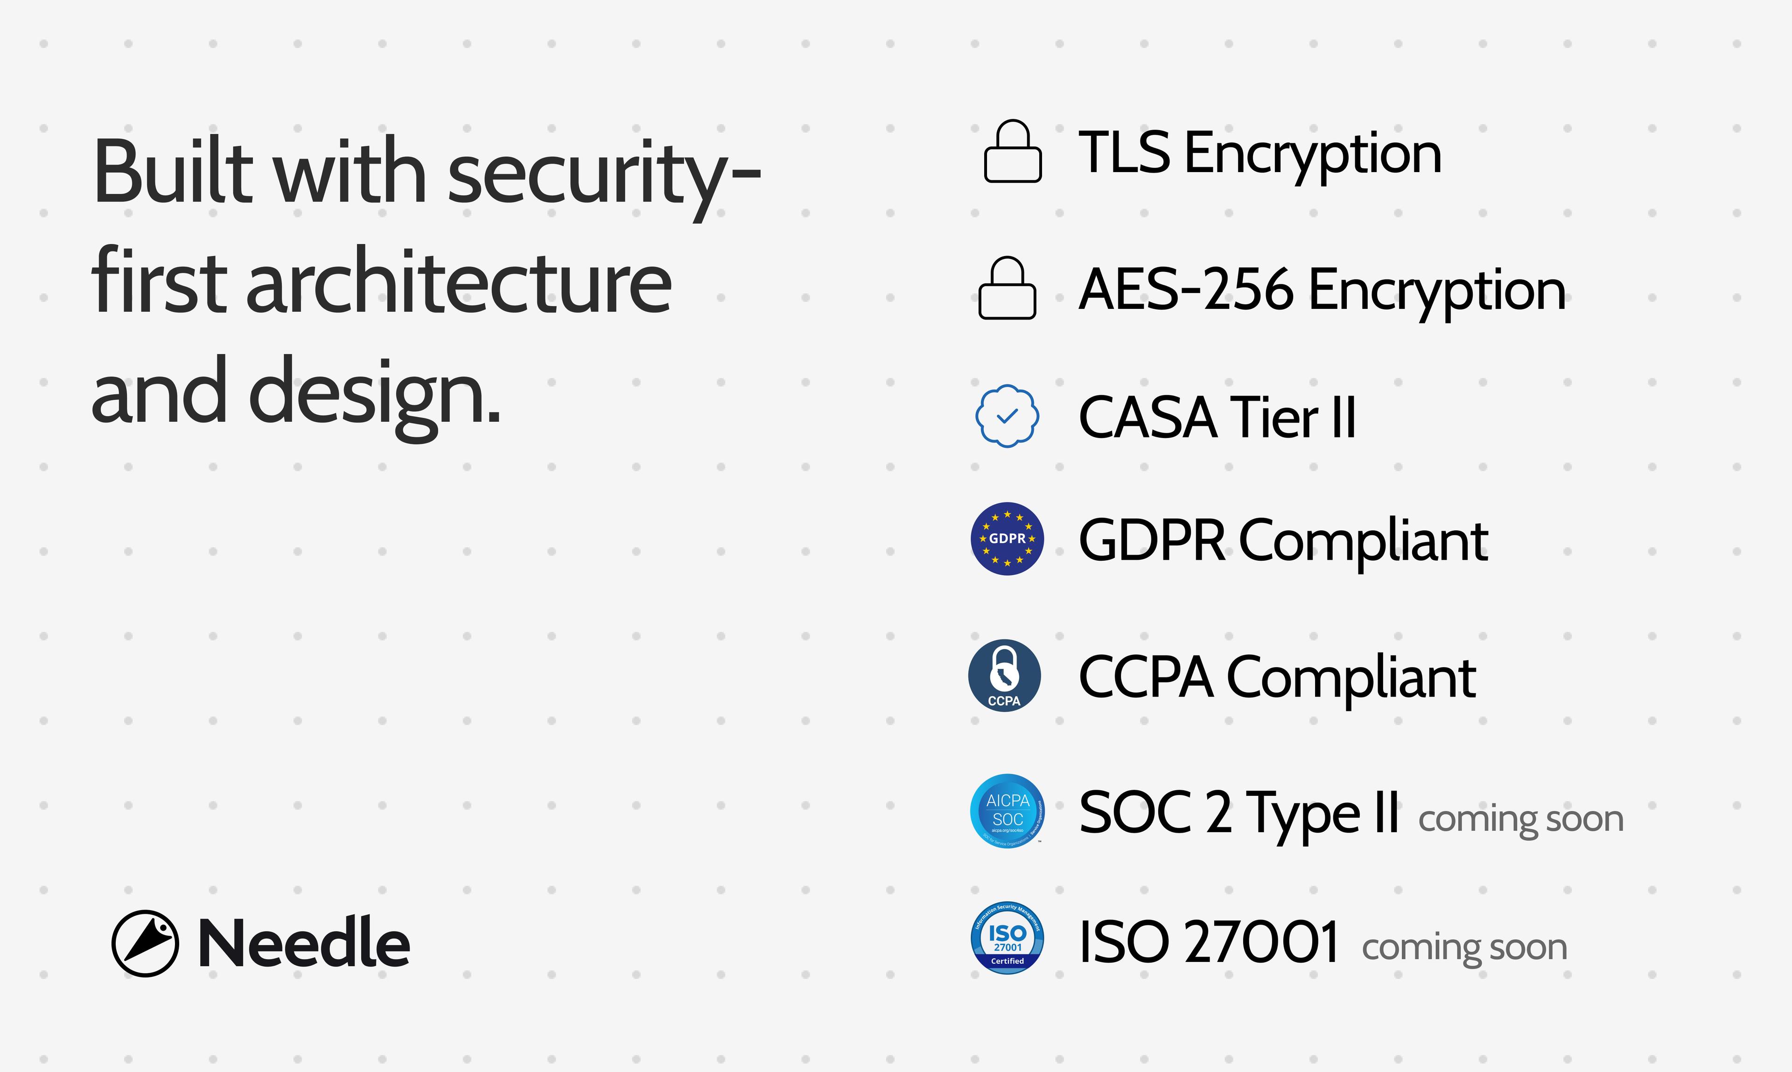Click the words and design. in the headline
Viewport: 1792px width, 1072px height.
click(x=296, y=397)
